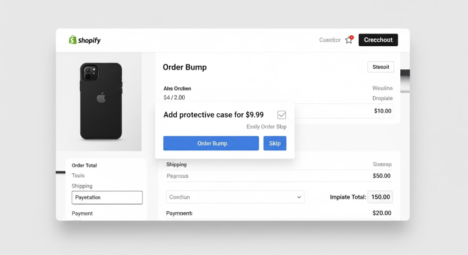Viewport: 468px width, 255px height.
Task: Click the black phone case product image
Action: 101,101
